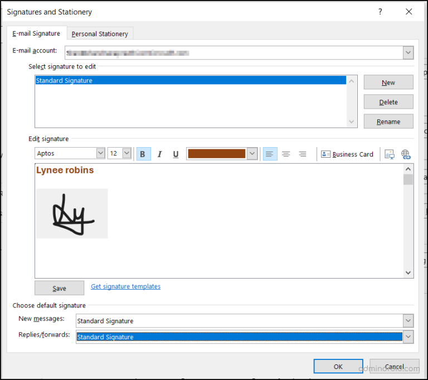Screen dimensions: 428x380
Task: Click the Replies/forwards highlighted field
Action: [240, 337]
